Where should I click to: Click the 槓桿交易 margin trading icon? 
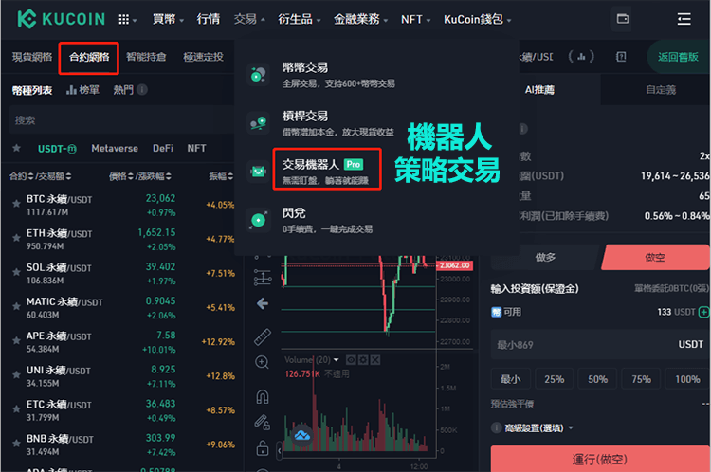pos(259,123)
